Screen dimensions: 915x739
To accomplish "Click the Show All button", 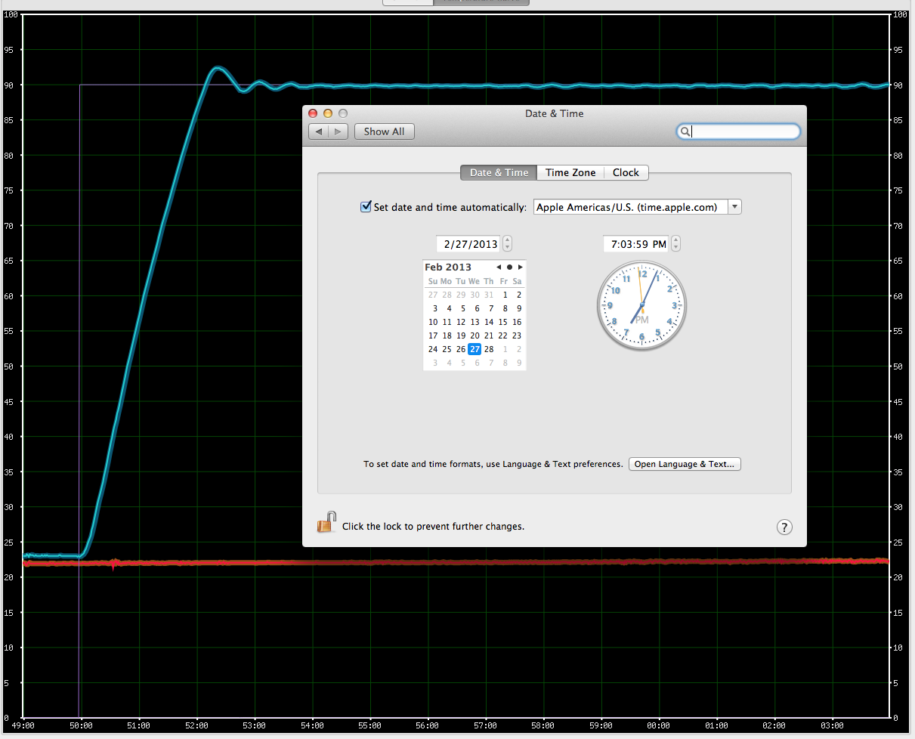I will (384, 131).
